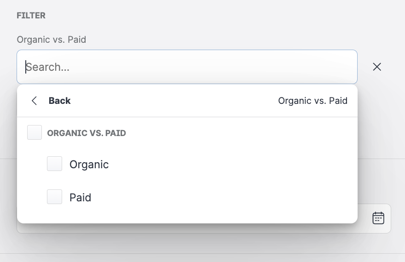Click the Organic vs. Paid dropdown header title
Viewport: 405px width, 262px height.
[x=312, y=101]
